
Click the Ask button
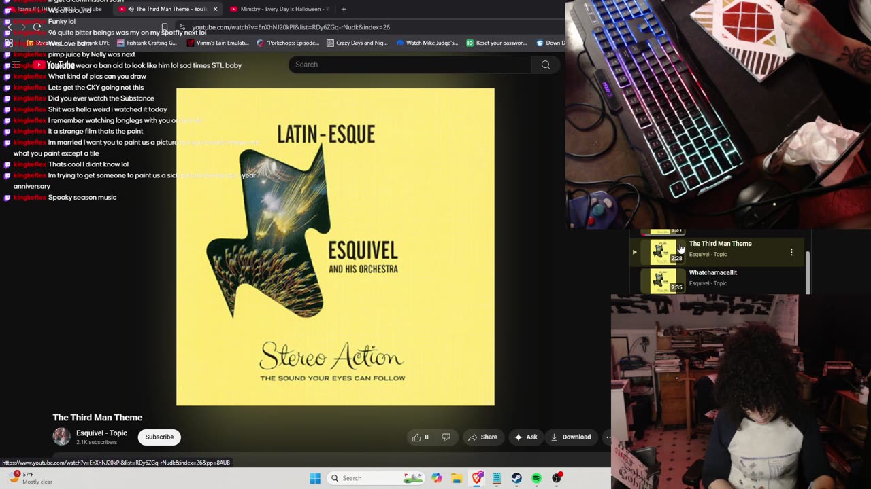tap(525, 437)
